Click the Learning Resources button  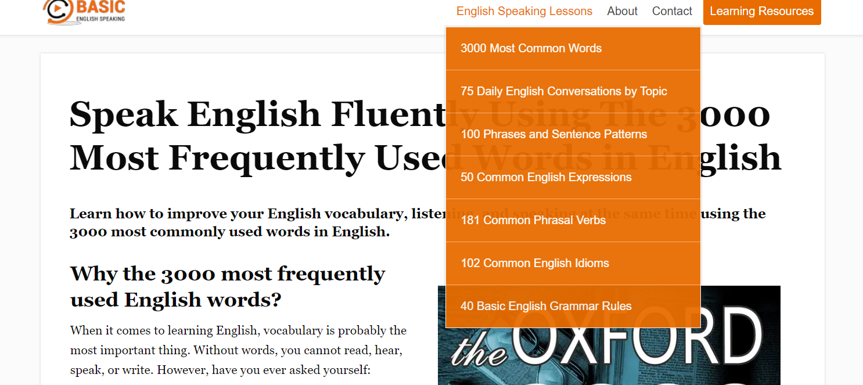point(762,12)
